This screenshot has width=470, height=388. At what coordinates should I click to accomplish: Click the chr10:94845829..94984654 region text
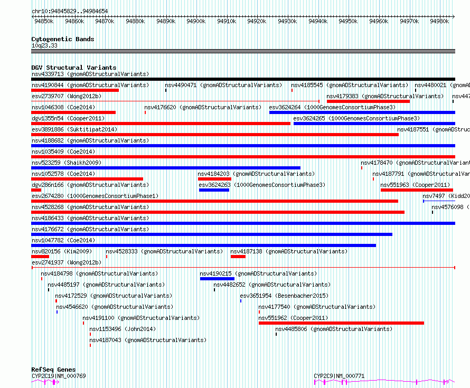point(70,11)
